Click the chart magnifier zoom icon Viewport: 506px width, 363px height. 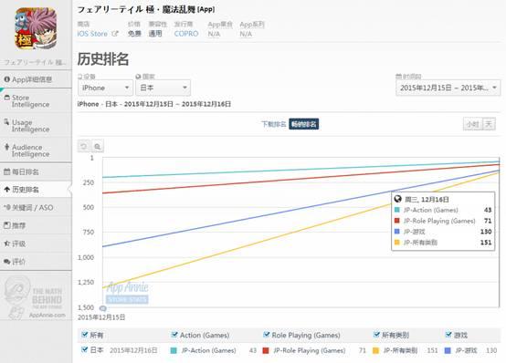97,147
